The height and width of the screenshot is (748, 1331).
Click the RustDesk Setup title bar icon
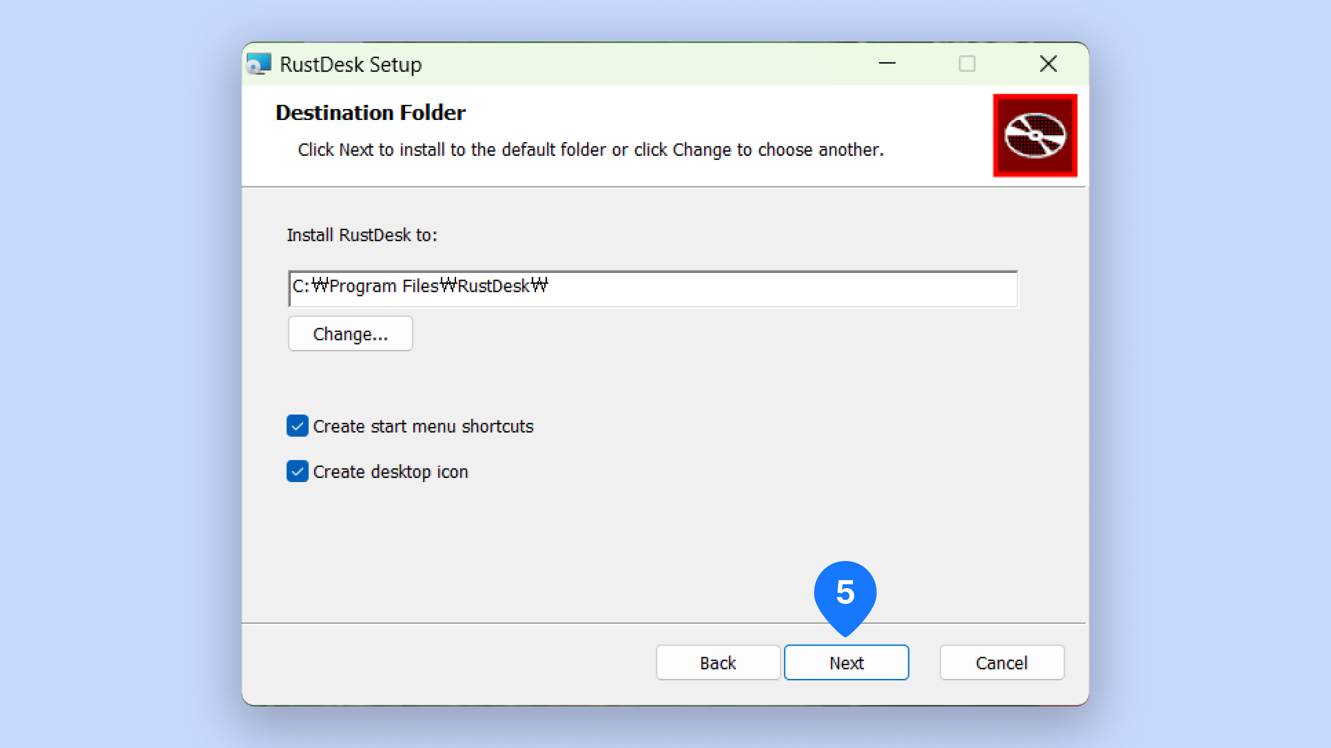(x=258, y=64)
